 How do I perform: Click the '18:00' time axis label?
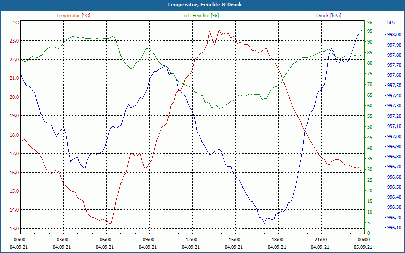(x=277, y=239)
